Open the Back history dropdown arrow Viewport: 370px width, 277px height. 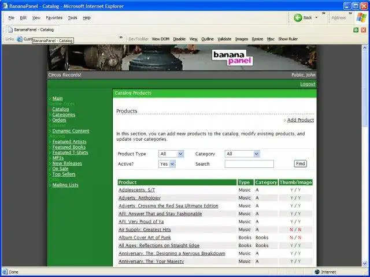click(x=316, y=18)
